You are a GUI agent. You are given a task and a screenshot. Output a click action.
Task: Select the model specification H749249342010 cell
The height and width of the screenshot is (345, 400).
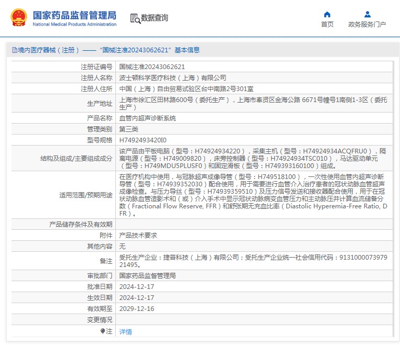coord(143,140)
